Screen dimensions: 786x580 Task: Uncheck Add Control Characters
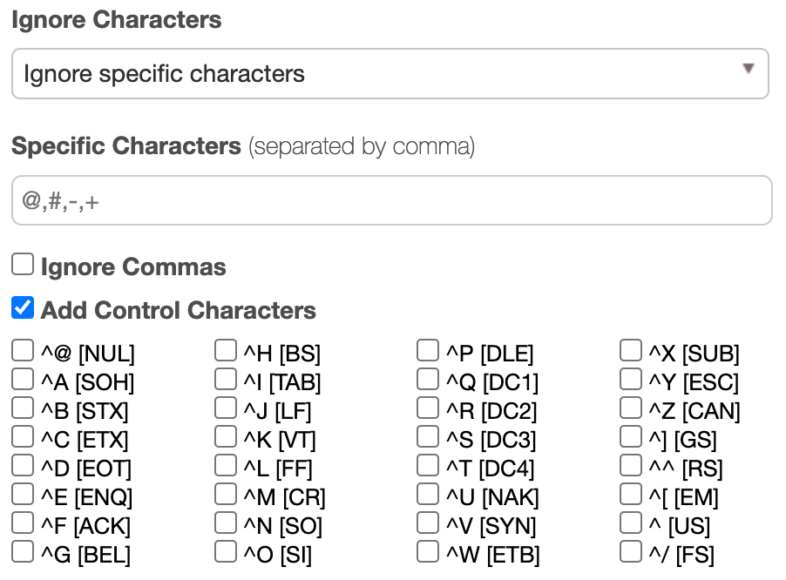(x=23, y=308)
